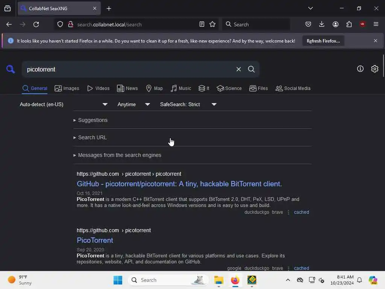Switch to News category tab
This screenshot has width=385, height=289.
point(127,88)
